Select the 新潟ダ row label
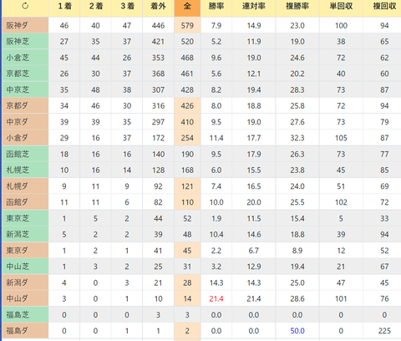Screen dimensions: 401x341 pyautogui.click(x=25, y=282)
